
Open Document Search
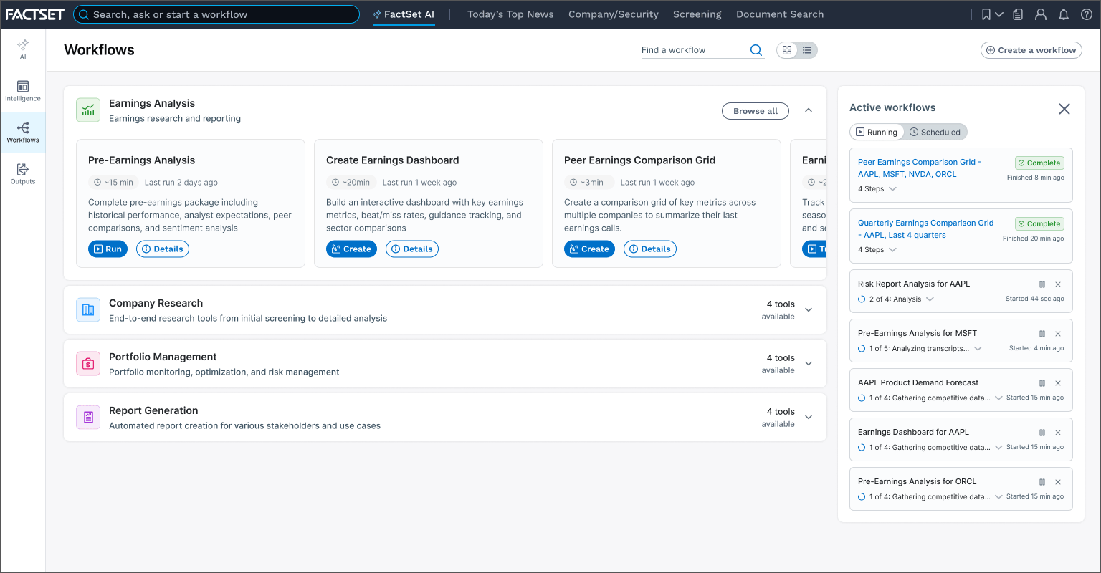coord(780,14)
